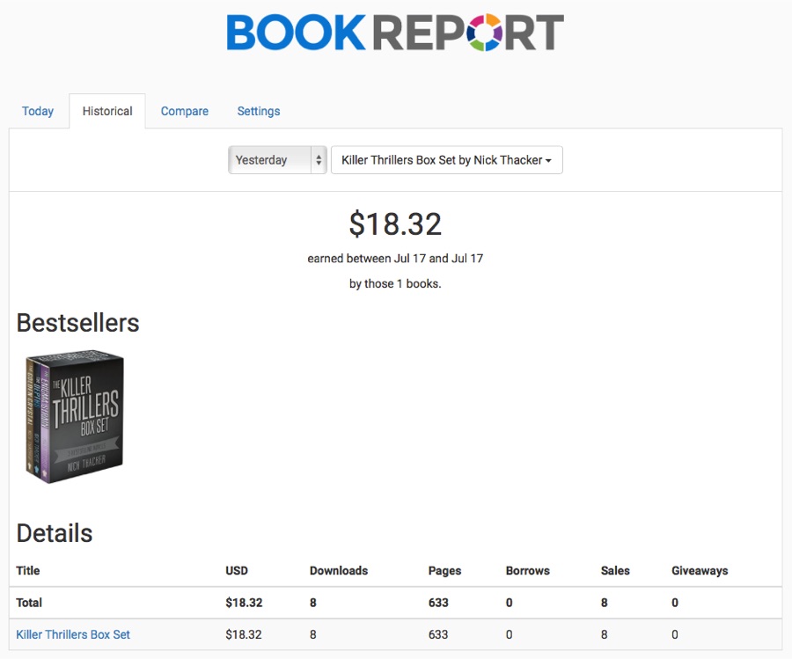Click the Giveaways column header
The image size is (792, 659).
coord(700,570)
